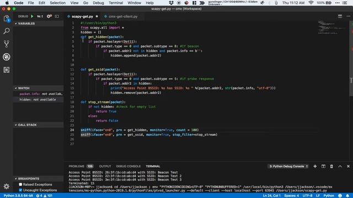The image size is (353, 198).
Task: Open the File menu
Action: pyautogui.click(x=31, y=3)
